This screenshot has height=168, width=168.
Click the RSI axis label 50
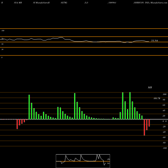point(2,44)
